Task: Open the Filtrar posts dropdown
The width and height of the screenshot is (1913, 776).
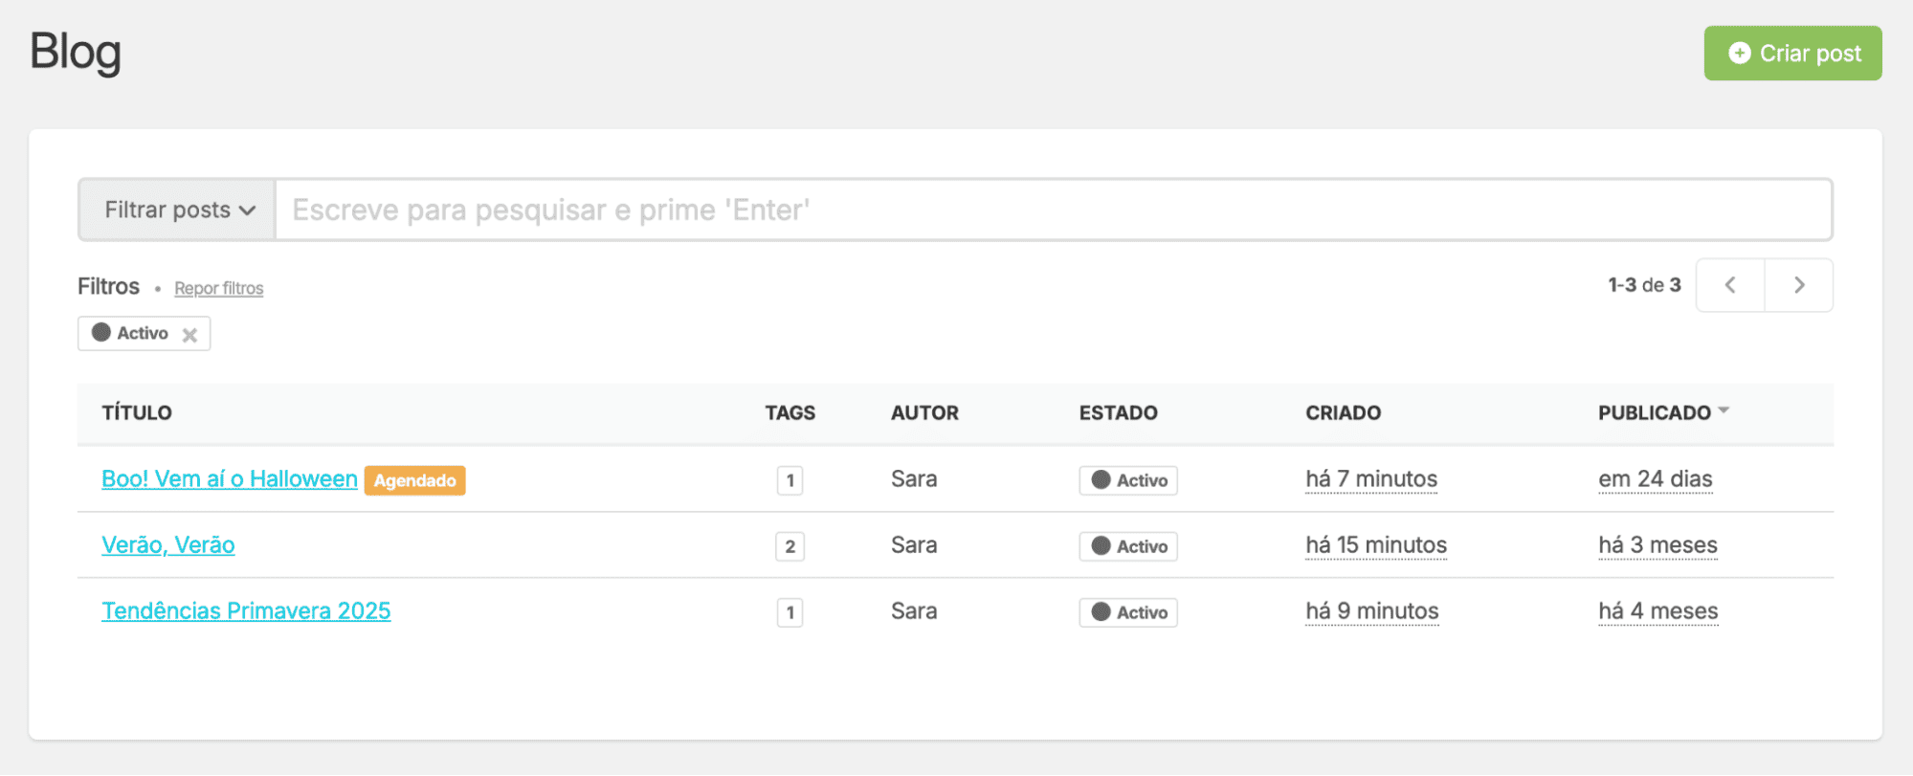Action: point(178,210)
